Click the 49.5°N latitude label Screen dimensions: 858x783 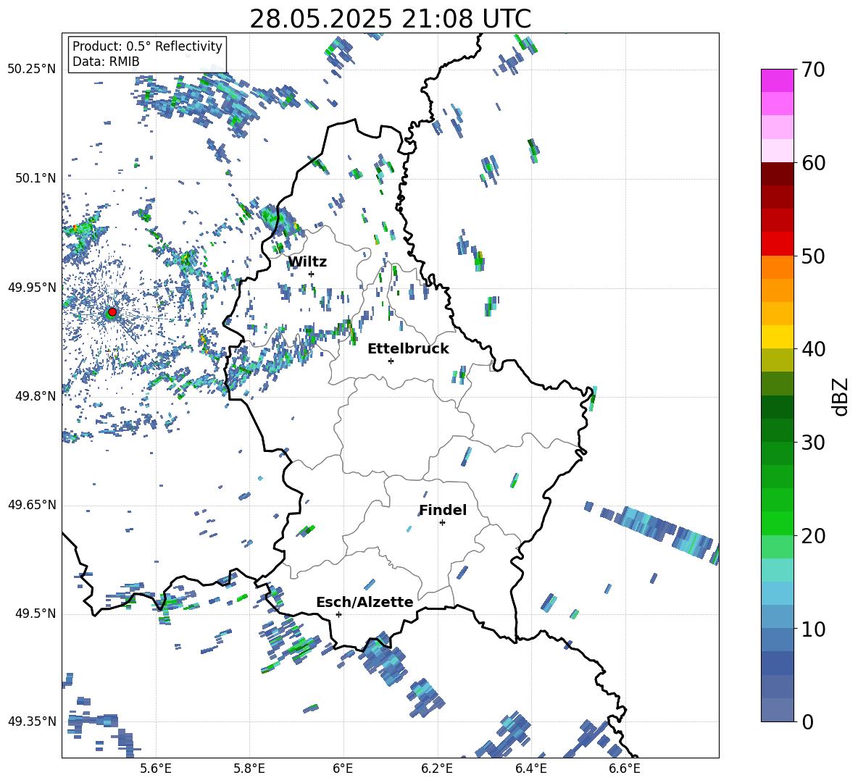click(36, 613)
